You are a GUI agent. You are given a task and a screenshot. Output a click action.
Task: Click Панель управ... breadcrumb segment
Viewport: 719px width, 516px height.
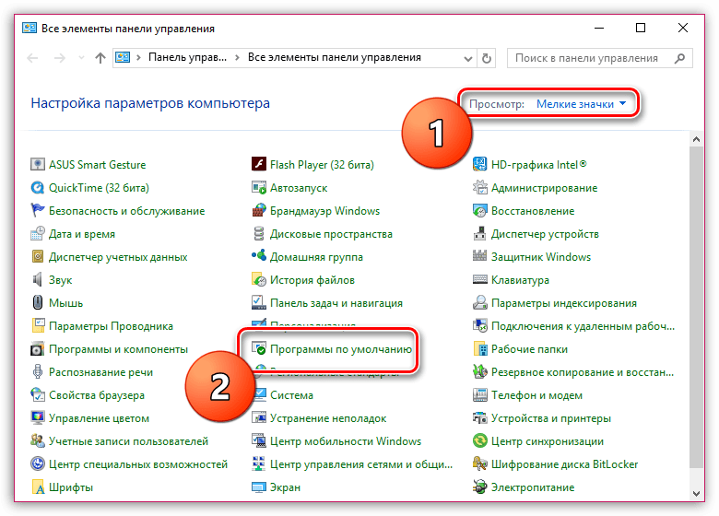click(x=187, y=57)
